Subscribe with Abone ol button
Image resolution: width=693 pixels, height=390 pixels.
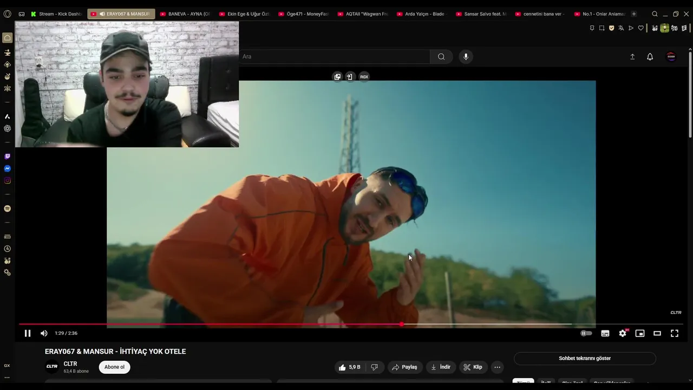pyautogui.click(x=114, y=367)
